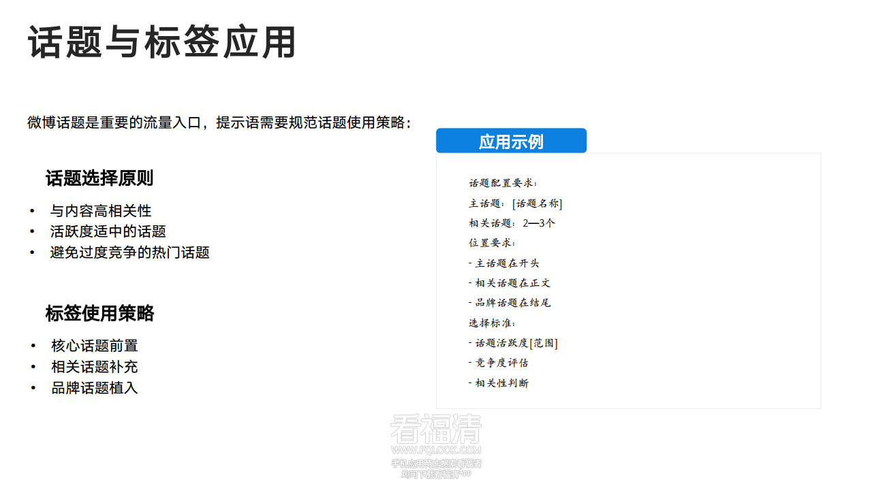The image size is (872, 490).
Task: Select the bullet 避免过度竞争的热门话题
Action: pos(129,252)
